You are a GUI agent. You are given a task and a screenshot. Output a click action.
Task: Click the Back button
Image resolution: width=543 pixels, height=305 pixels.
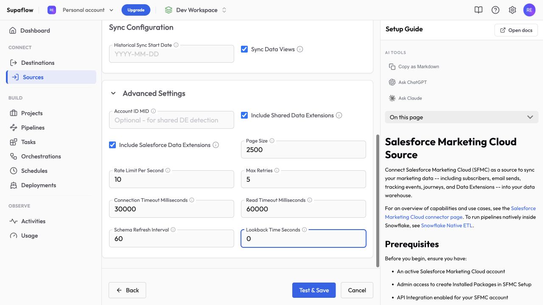coord(127,290)
